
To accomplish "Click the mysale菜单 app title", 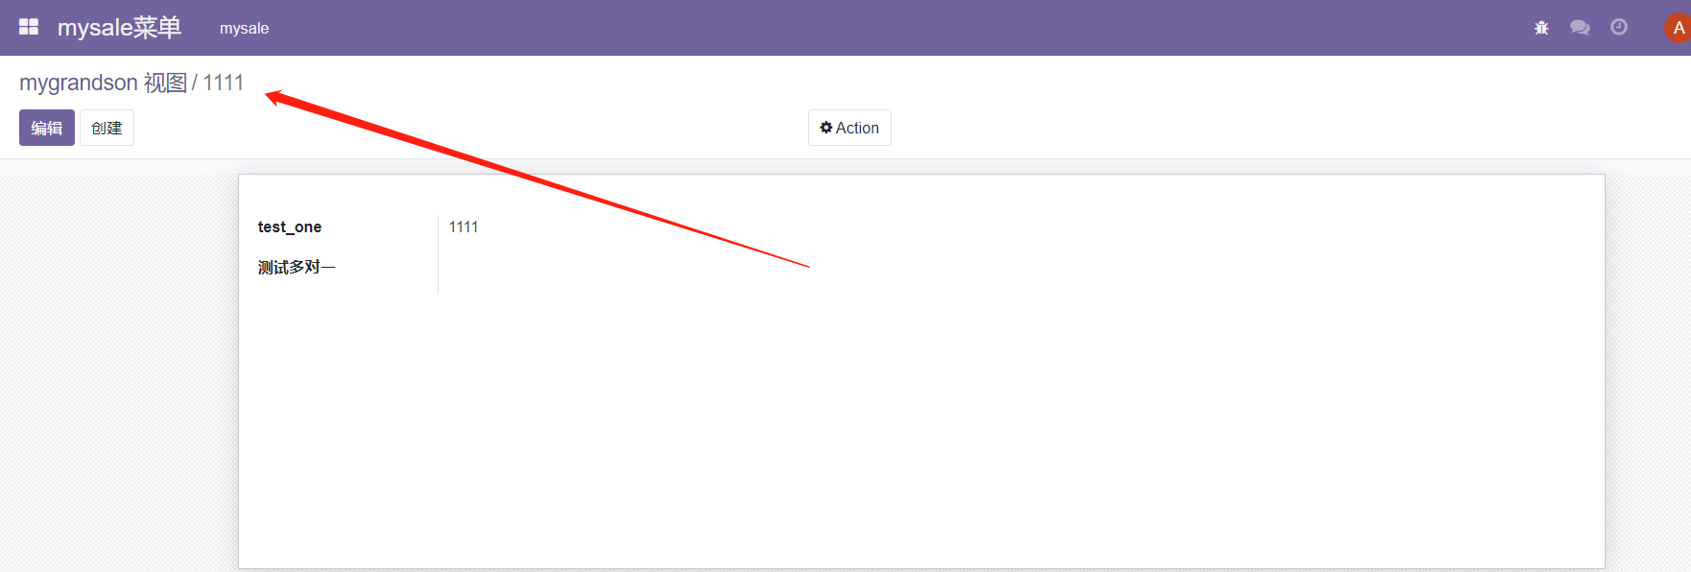I will click(x=119, y=28).
